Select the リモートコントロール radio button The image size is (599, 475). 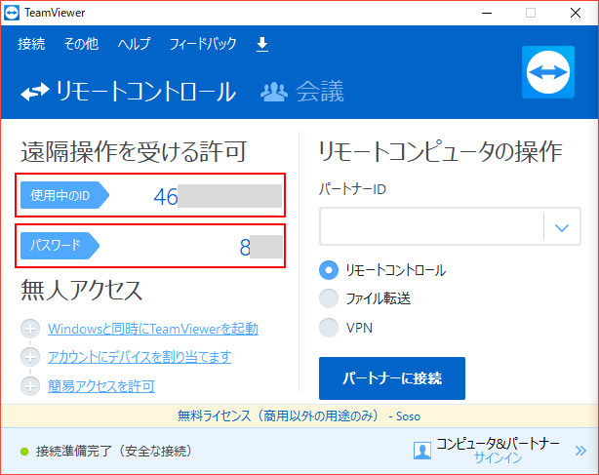point(329,270)
